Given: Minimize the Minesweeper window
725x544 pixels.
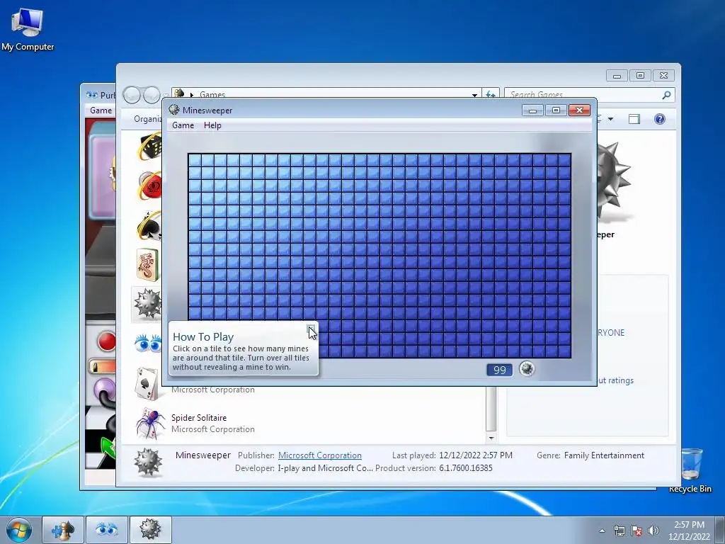Looking at the screenshot, I should coord(532,110).
